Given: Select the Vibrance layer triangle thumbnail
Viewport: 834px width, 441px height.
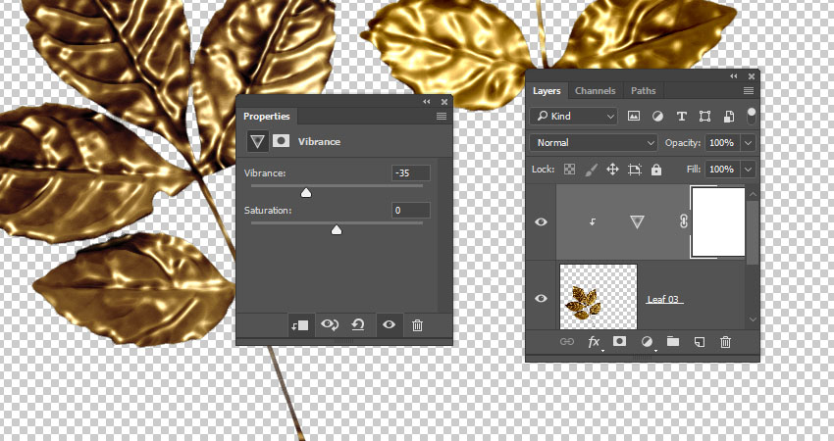Looking at the screenshot, I should pyautogui.click(x=637, y=221).
